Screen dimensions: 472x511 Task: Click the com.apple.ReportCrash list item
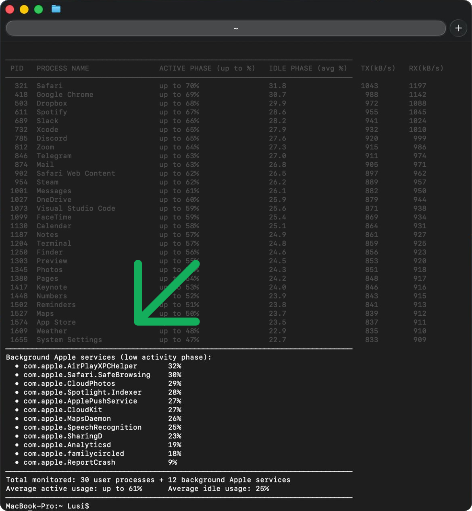coord(69,462)
